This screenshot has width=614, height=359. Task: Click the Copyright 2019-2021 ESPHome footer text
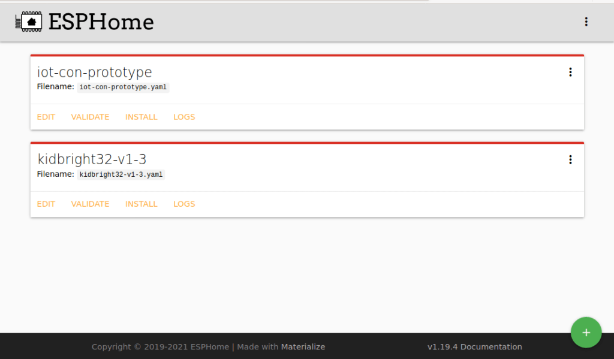[x=160, y=347]
